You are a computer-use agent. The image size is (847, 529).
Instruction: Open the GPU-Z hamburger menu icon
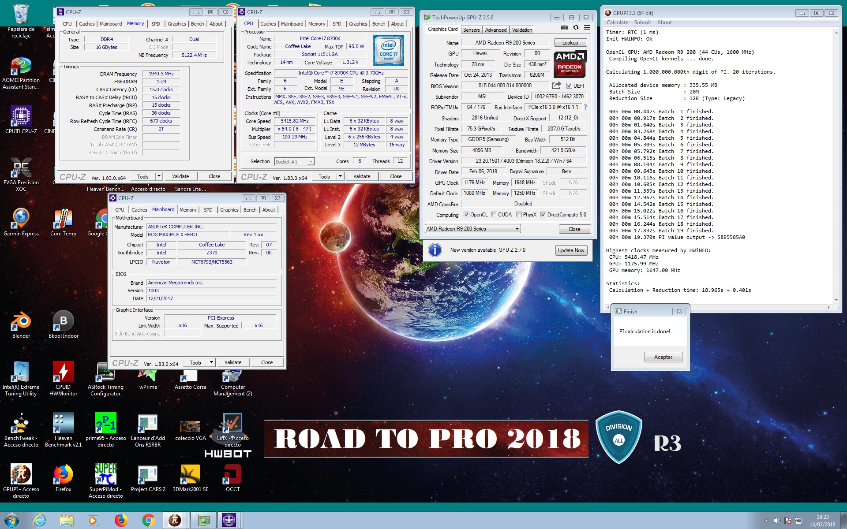[x=587, y=28]
